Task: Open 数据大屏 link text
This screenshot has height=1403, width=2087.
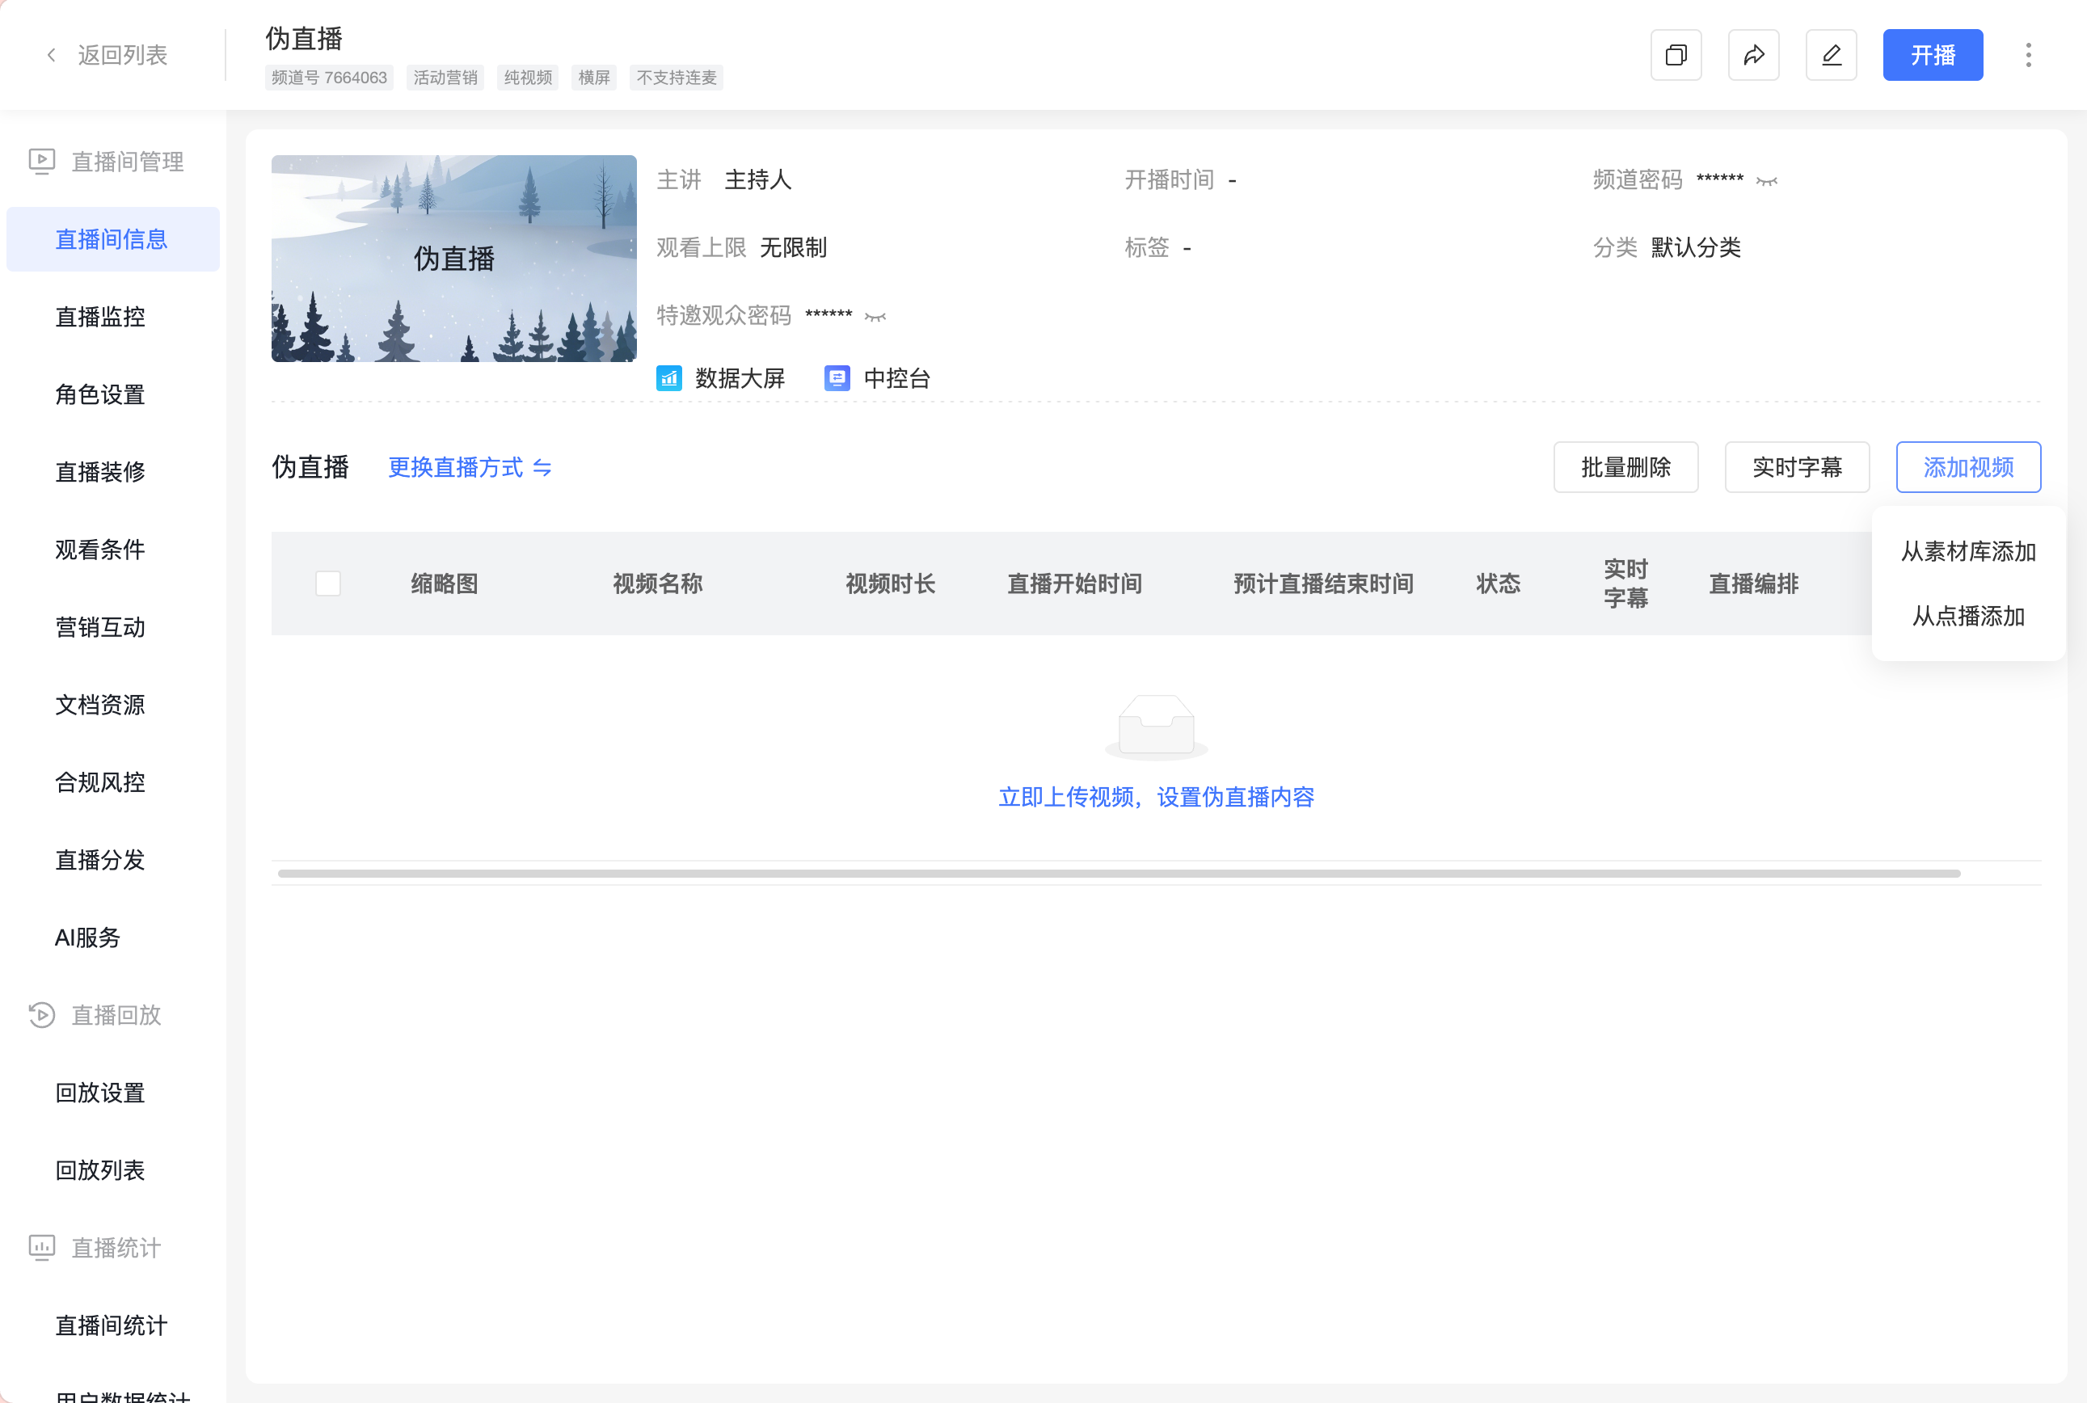Action: point(740,378)
